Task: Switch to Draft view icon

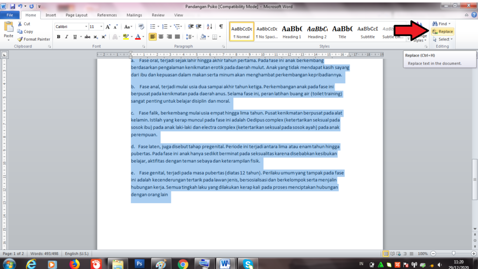Action: tap(412, 254)
